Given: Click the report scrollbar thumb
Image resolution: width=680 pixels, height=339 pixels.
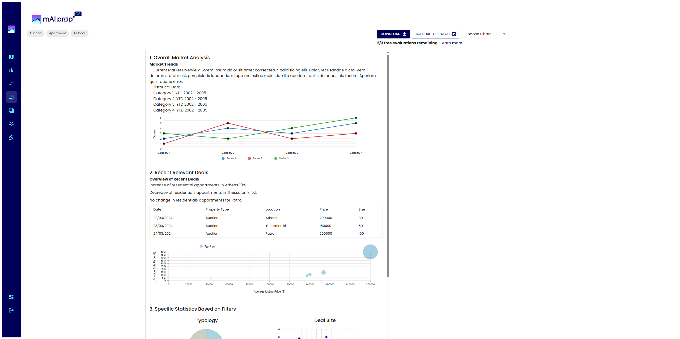Looking at the screenshot, I should pyautogui.click(x=388, y=166).
